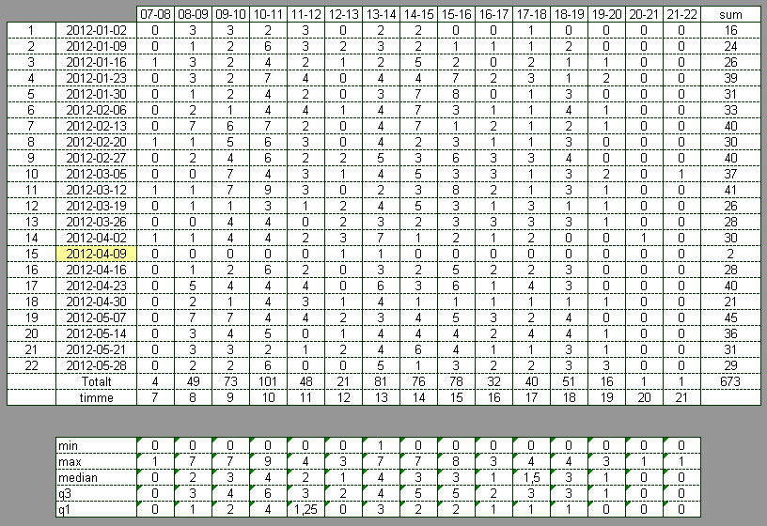Viewport: 767px width, 526px height.
Task: Click the date cell 2012-04-30
Action: coord(97,302)
